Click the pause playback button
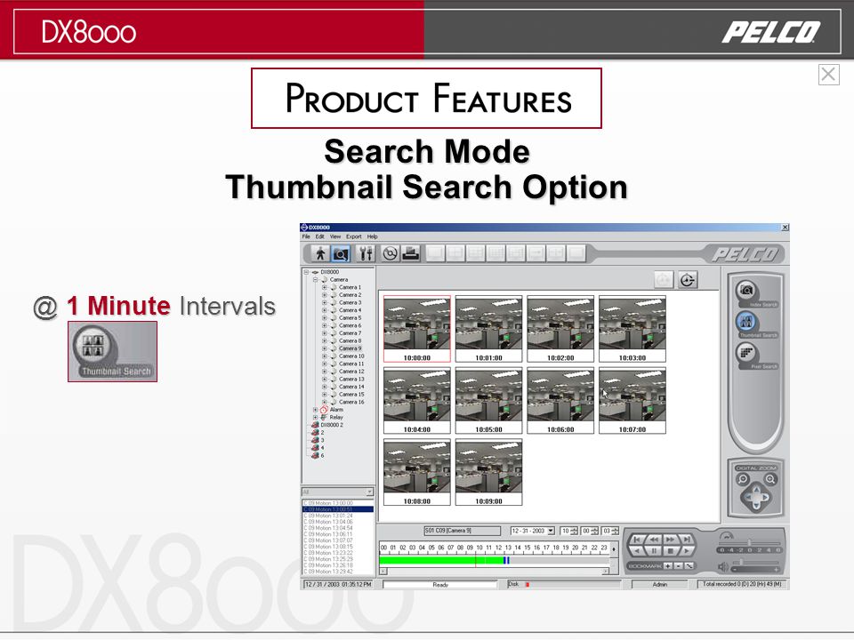The width and height of the screenshot is (854, 640). 654,551
